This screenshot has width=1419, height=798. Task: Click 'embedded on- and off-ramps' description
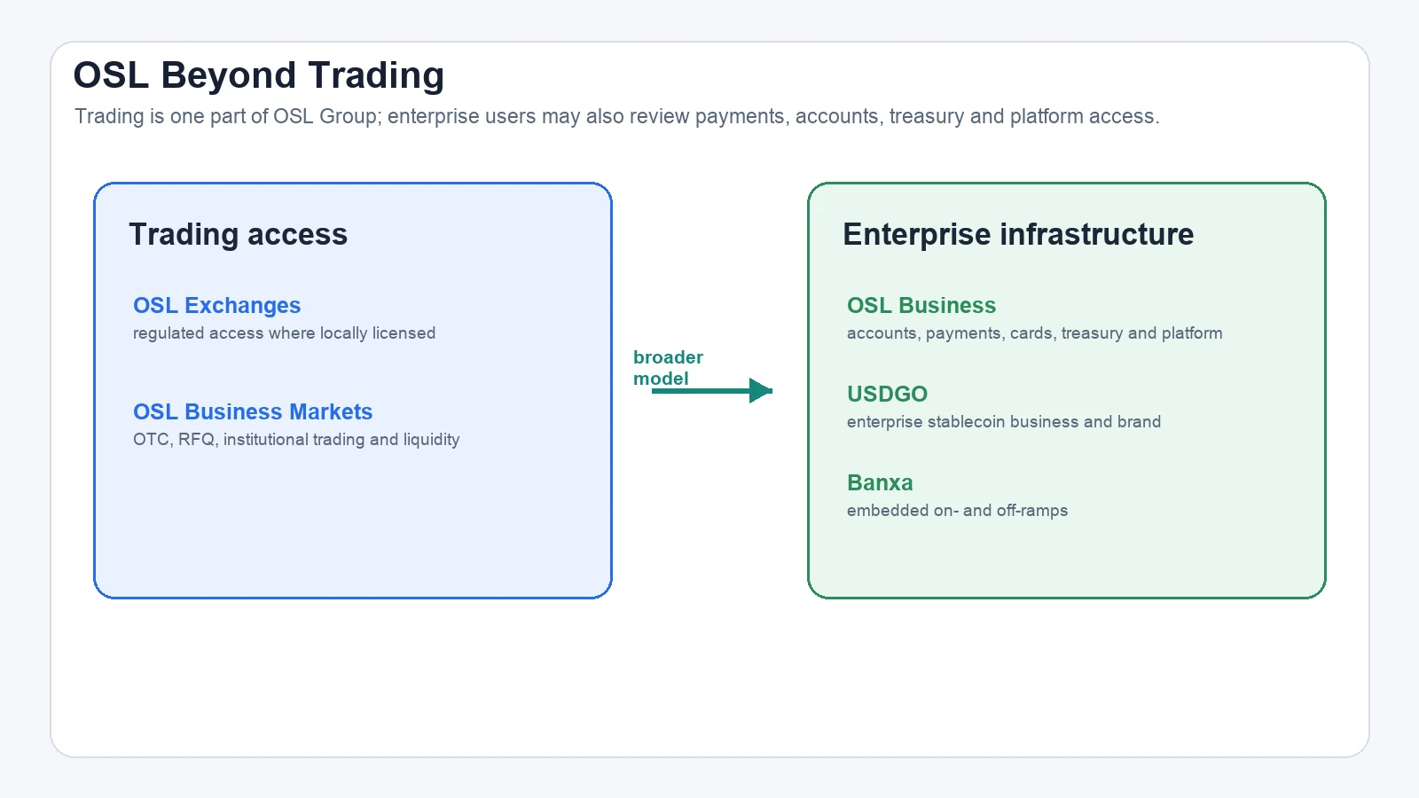pos(957,511)
